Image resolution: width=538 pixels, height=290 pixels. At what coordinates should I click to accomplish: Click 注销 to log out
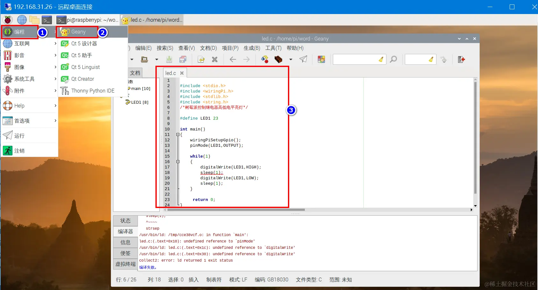(30, 151)
